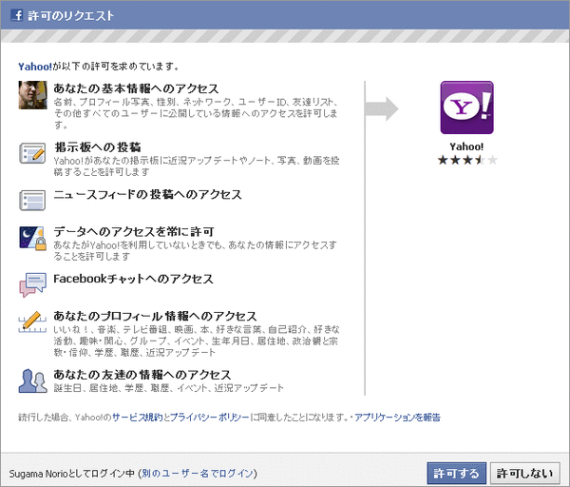Click the 許可する allow button

456,474
